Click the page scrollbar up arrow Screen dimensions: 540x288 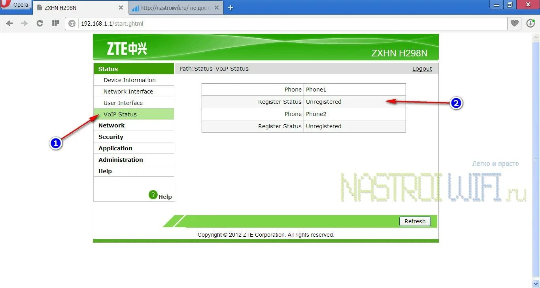[536, 37]
